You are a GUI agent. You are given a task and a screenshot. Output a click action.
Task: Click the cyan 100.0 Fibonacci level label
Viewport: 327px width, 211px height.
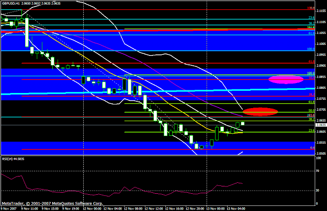(x=311, y=49)
